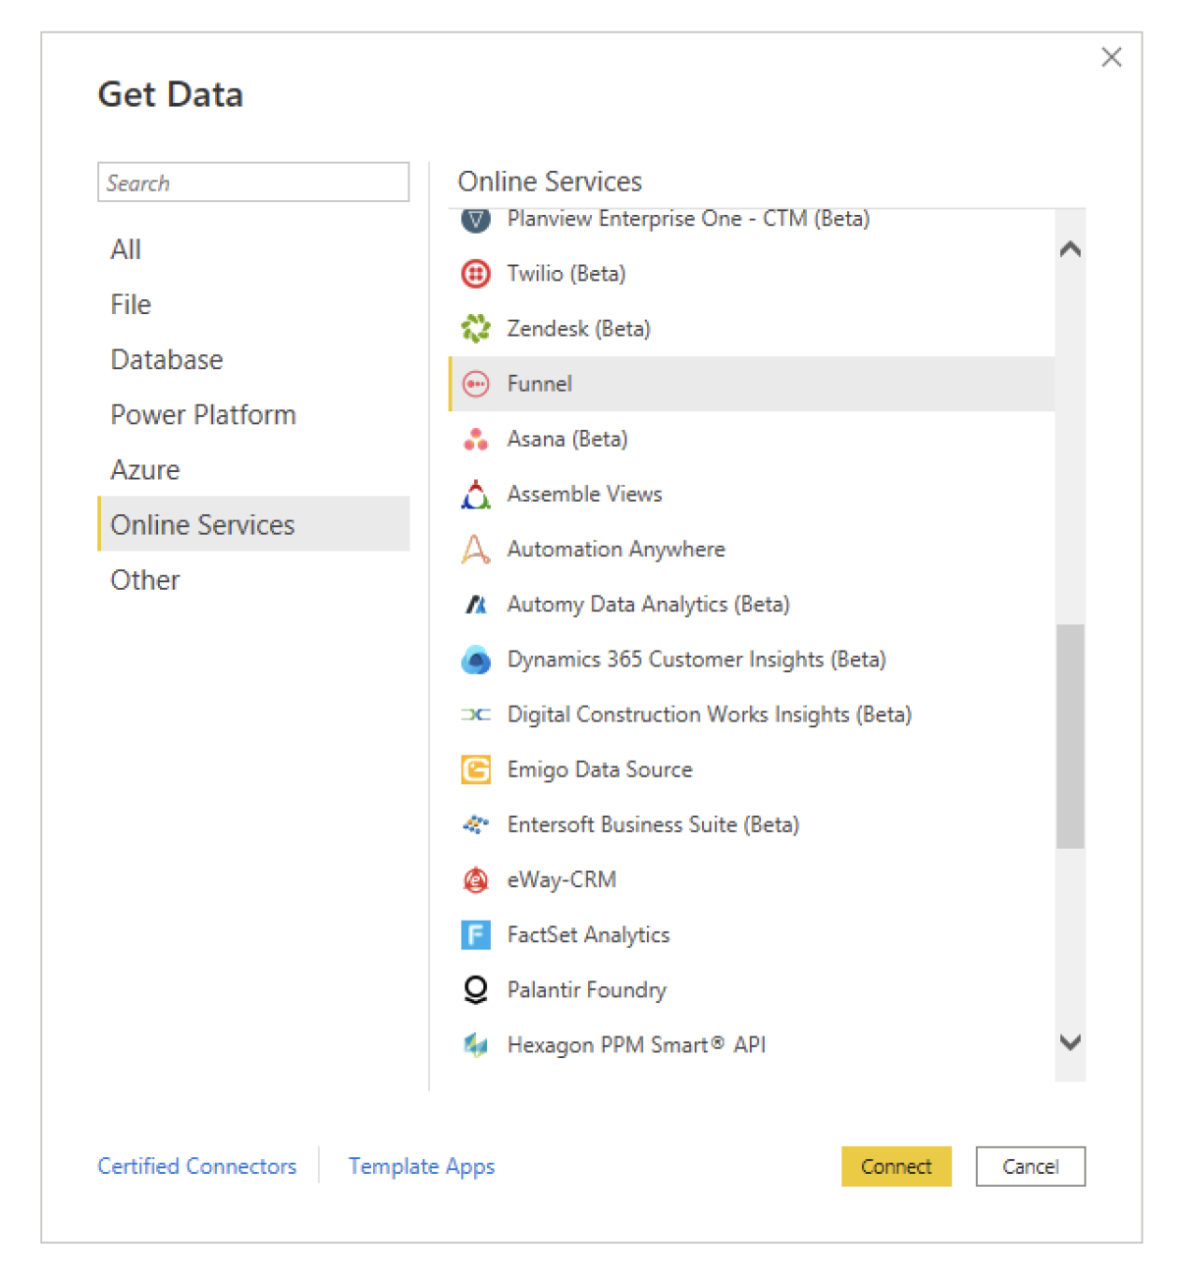The image size is (1178, 1273).
Task: Select the Palantir Foundry icon
Action: coord(475,989)
